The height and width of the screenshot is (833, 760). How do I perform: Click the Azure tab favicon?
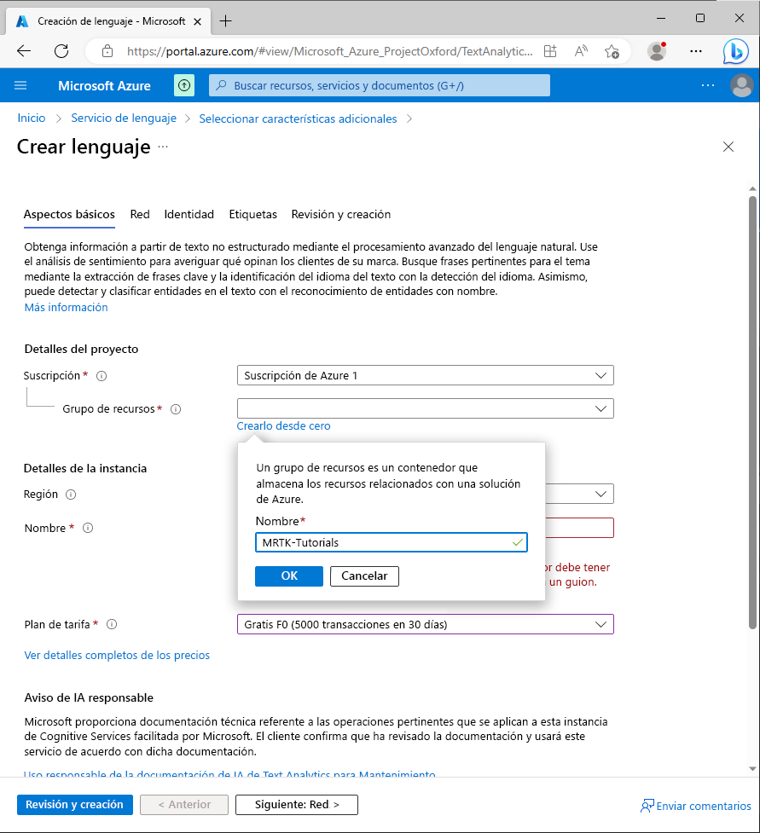click(22, 21)
